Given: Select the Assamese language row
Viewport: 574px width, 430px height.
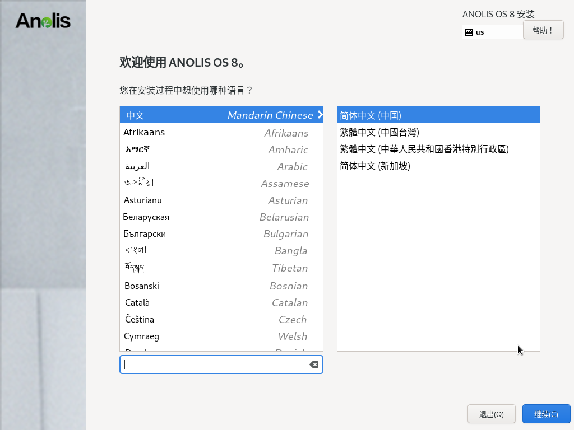Looking at the screenshot, I should 221,183.
